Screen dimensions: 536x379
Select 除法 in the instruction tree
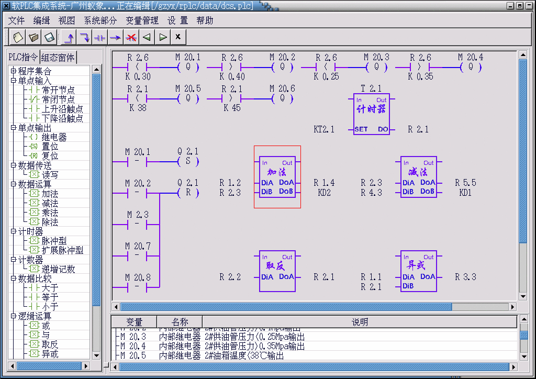50,222
